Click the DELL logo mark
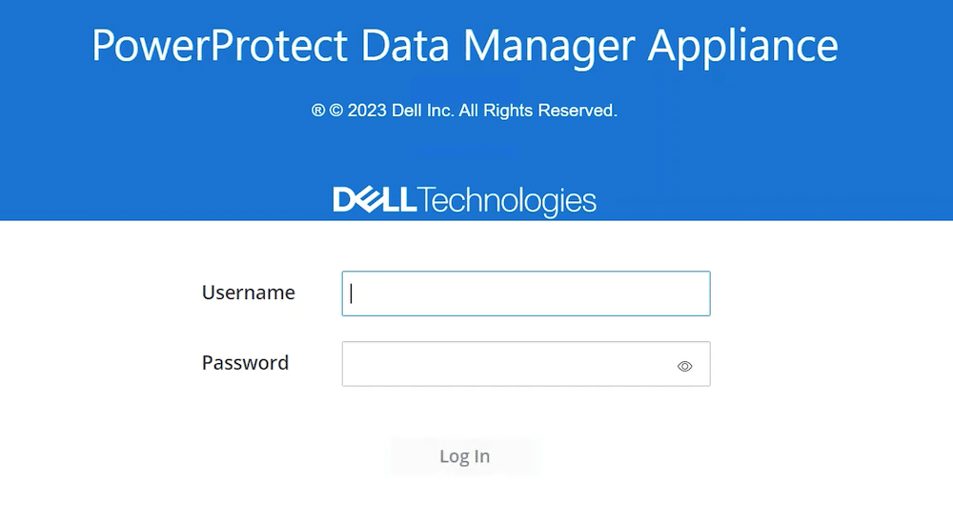953x506 pixels. tap(375, 200)
